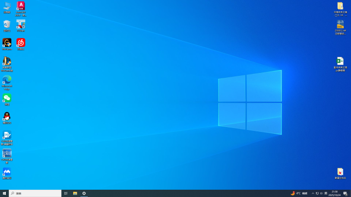The width and height of the screenshot is (351, 197).
Task: Select the WeChat green desktop icon
Action: pos(7,100)
